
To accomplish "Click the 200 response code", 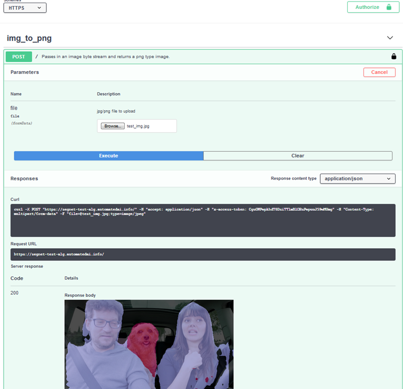I will pos(14,293).
